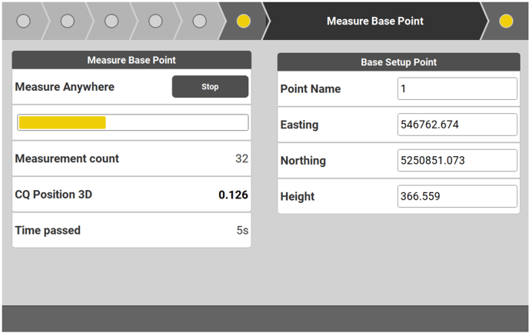Advance to the final yellow step circle
Image resolution: width=529 pixels, height=333 pixels.
(506, 22)
